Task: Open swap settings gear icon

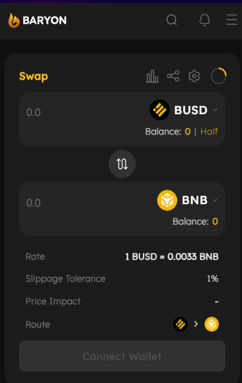Action: point(194,76)
